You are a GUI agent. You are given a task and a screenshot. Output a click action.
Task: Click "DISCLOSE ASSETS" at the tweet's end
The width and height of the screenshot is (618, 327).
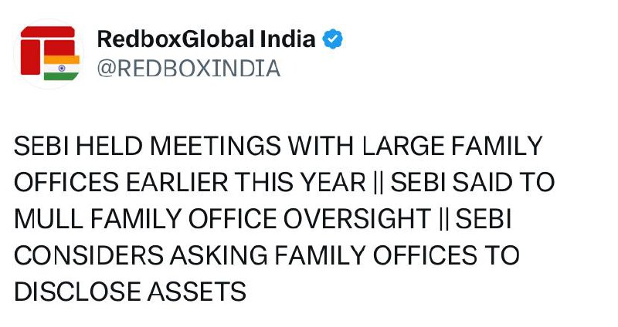pyautogui.click(x=130, y=292)
